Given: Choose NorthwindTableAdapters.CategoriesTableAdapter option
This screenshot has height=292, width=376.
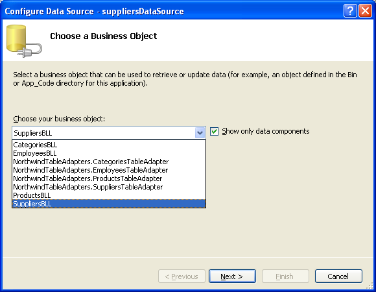Looking at the screenshot, I should (x=109, y=162).
